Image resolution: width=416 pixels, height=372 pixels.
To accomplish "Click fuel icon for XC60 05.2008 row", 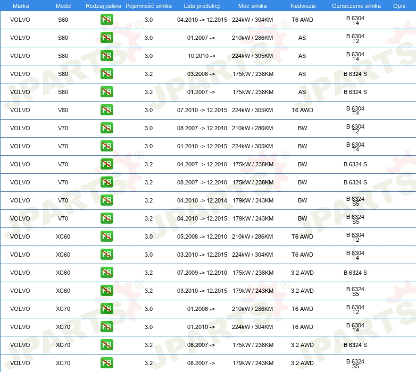I will pyautogui.click(x=106, y=236).
